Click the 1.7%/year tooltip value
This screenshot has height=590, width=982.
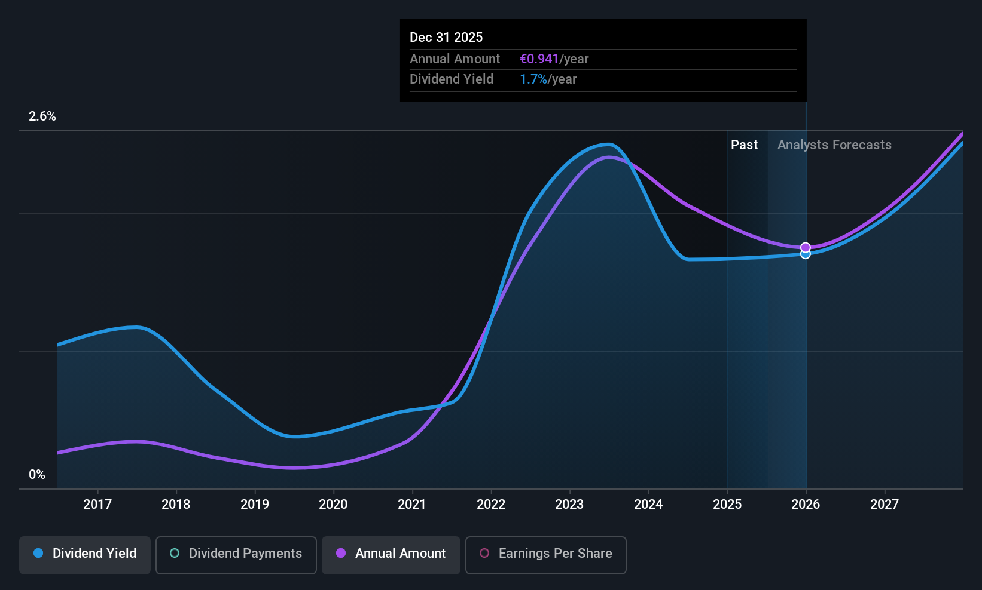coord(548,79)
